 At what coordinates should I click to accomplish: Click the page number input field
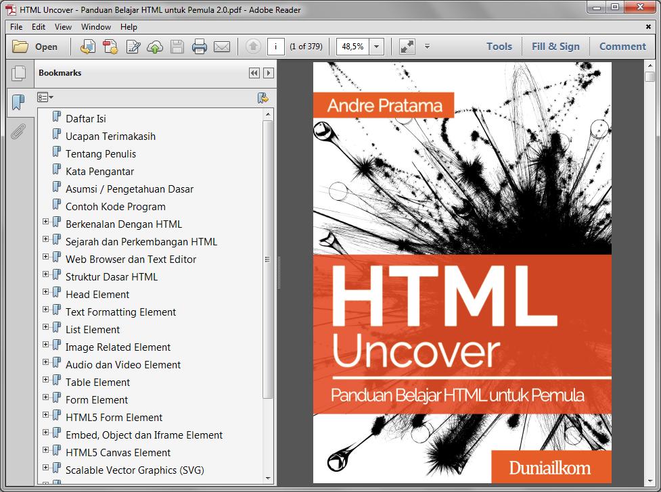(275, 47)
